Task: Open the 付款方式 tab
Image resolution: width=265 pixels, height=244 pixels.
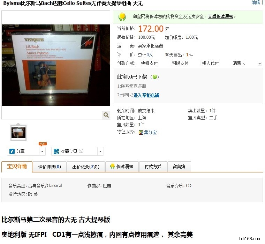Action: click(153, 167)
